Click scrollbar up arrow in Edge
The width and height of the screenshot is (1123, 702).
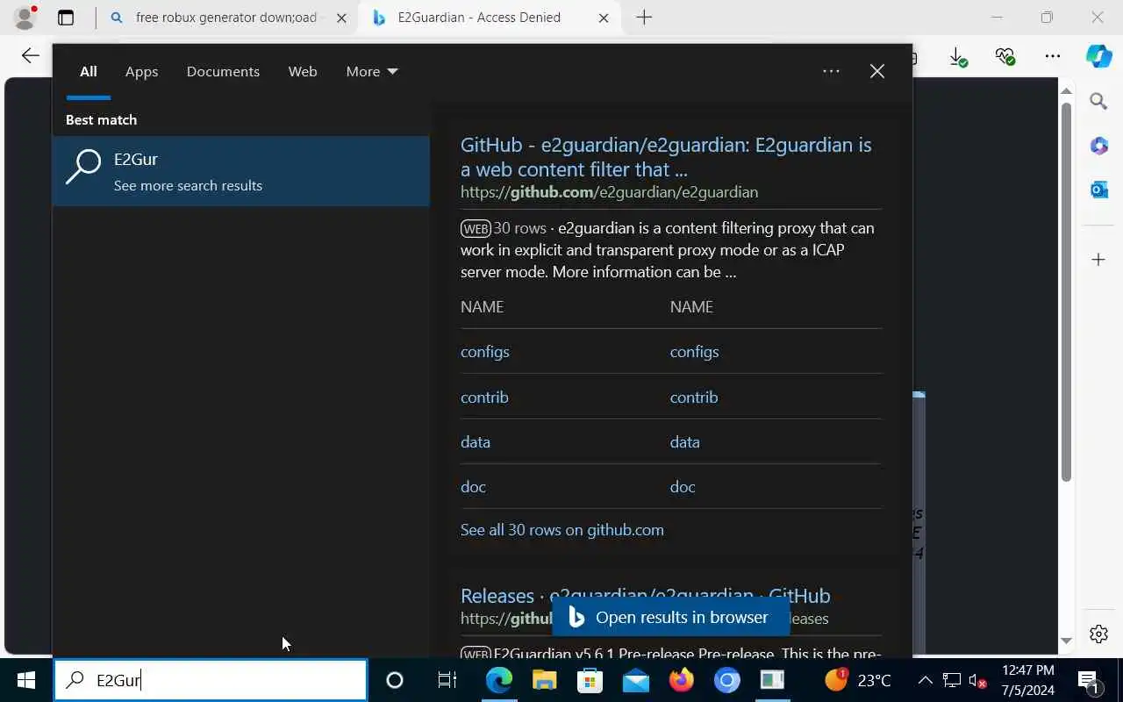tap(1066, 90)
